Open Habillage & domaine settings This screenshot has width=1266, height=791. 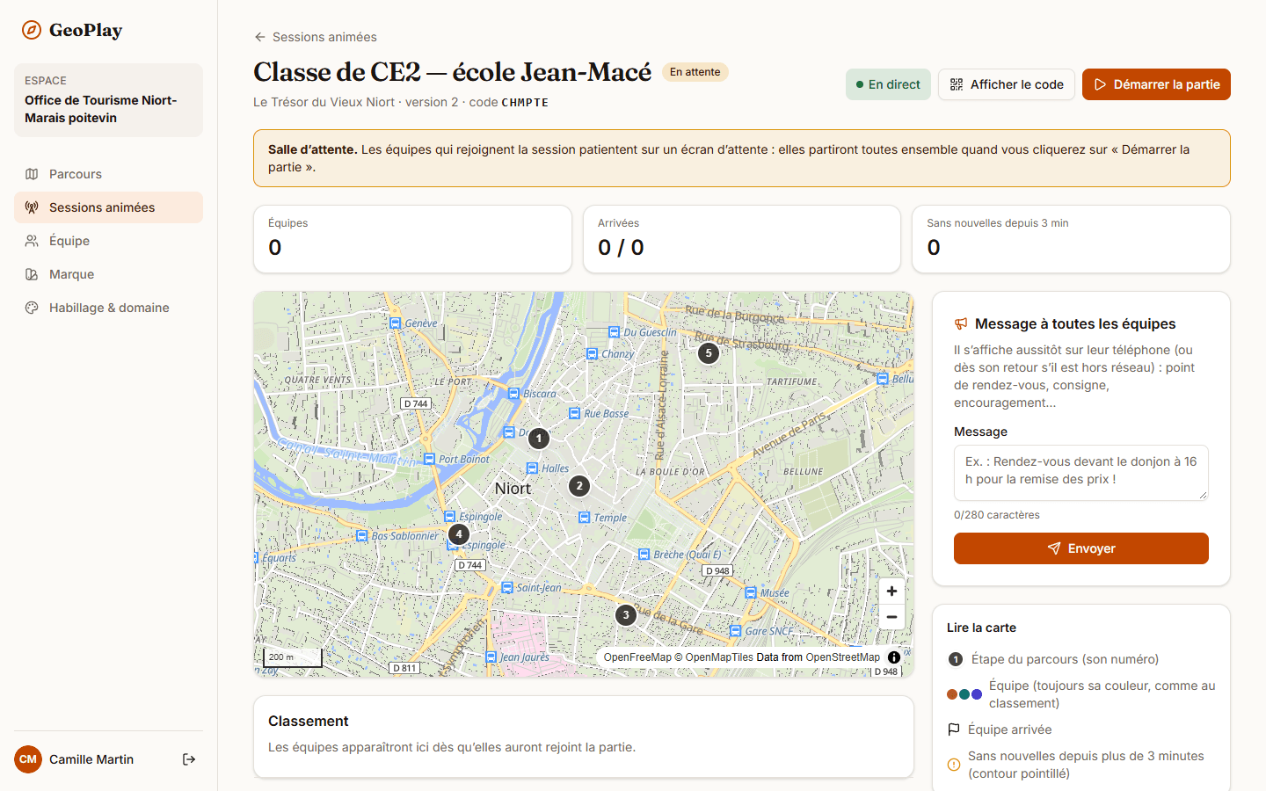(x=108, y=308)
